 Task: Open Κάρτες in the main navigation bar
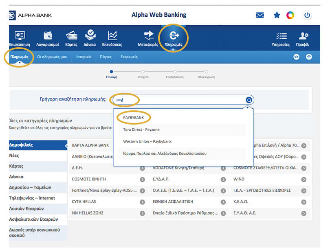click(71, 39)
